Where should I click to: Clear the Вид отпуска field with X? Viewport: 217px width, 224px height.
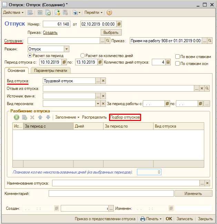103,81
